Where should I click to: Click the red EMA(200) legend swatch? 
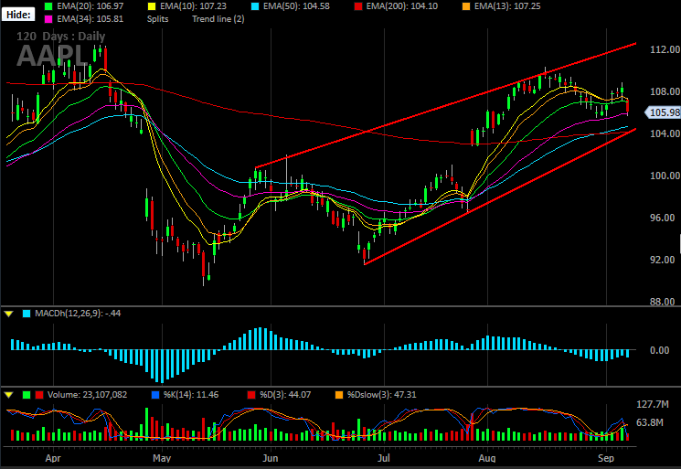[358, 6]
